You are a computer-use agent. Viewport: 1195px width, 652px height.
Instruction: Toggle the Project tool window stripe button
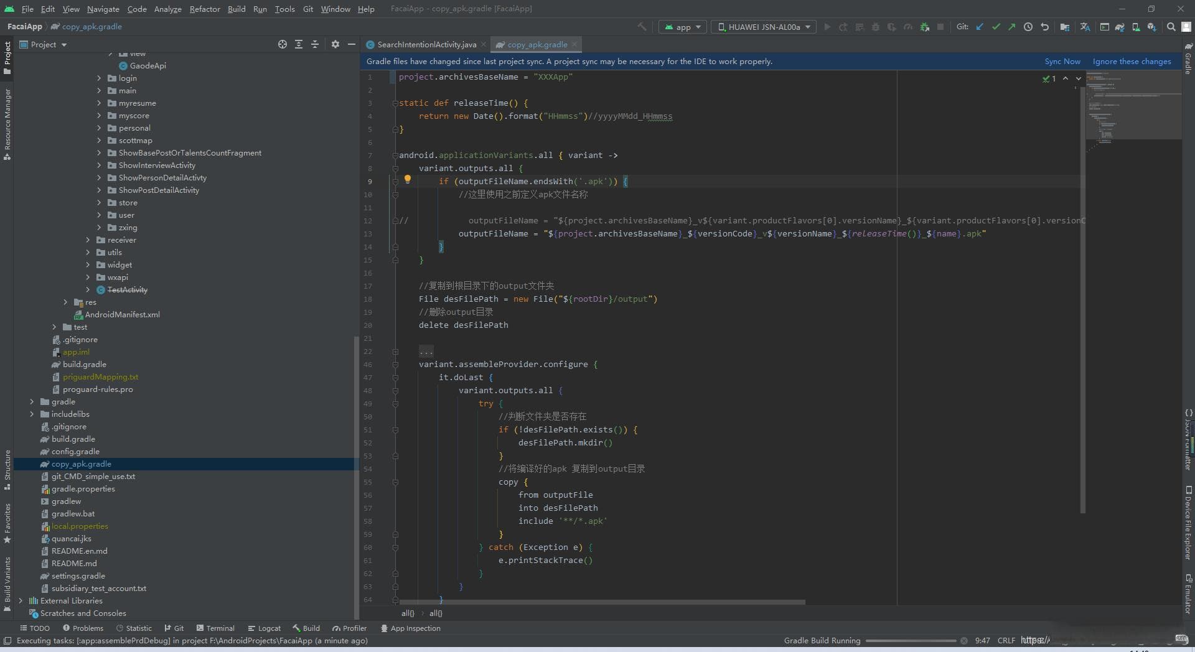pos(7,58)
